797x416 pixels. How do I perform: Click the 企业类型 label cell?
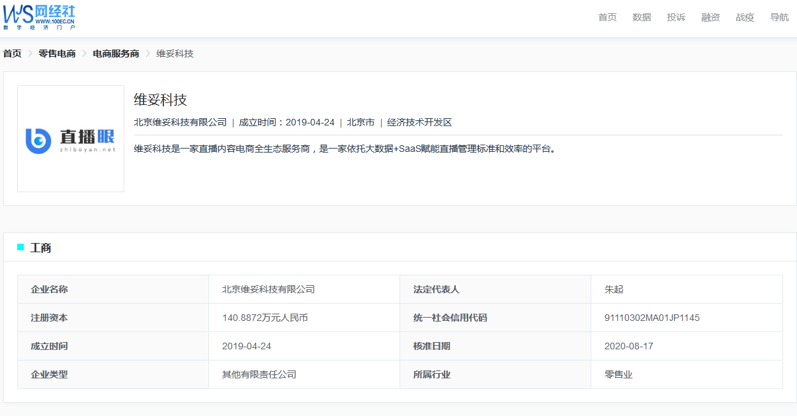[x=113, y=374]
